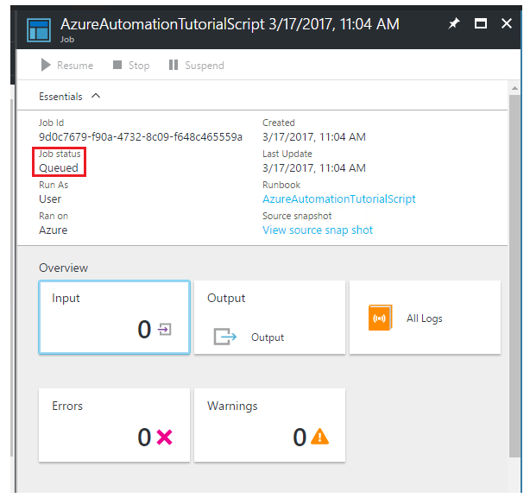
Task: Open the Warnings tile
Action: [269, 425]
